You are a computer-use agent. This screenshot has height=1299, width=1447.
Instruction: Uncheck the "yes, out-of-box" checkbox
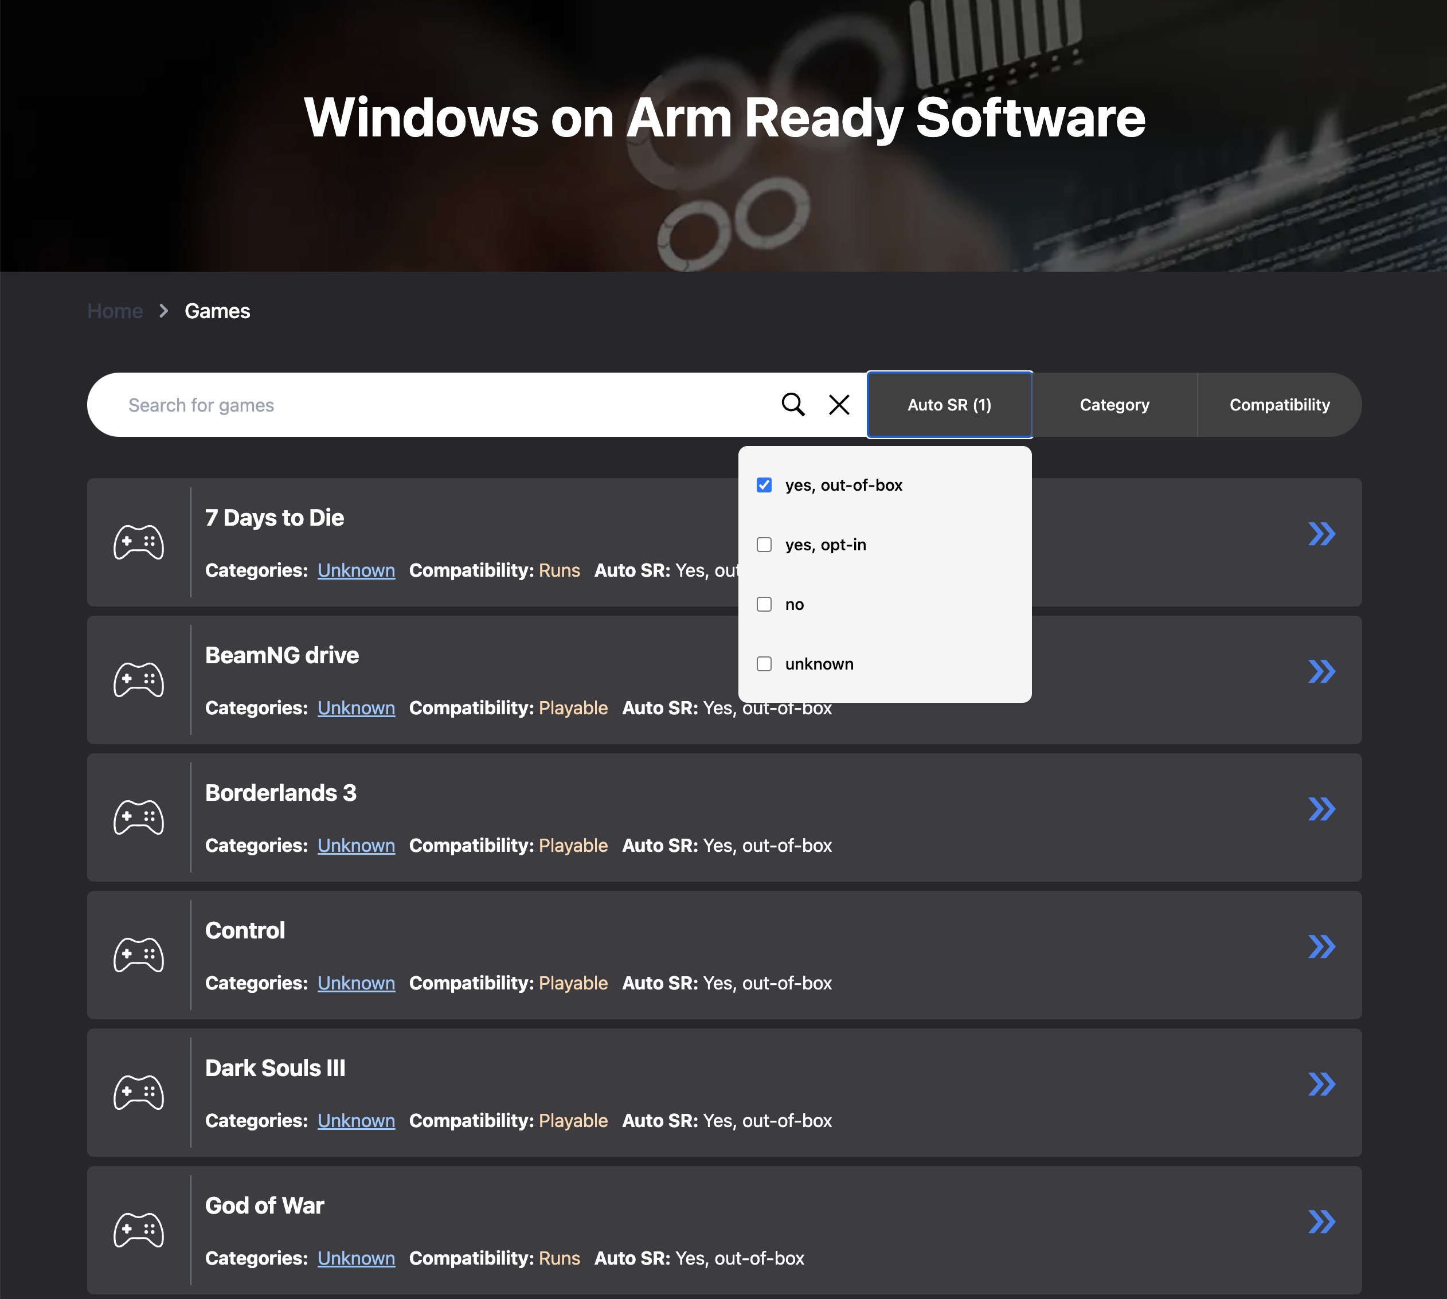[x=764, y=486]
